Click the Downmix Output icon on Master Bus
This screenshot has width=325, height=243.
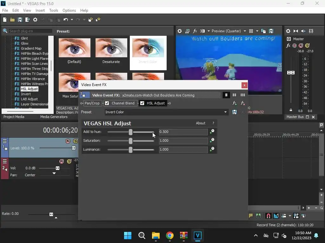tap(296, 31)
